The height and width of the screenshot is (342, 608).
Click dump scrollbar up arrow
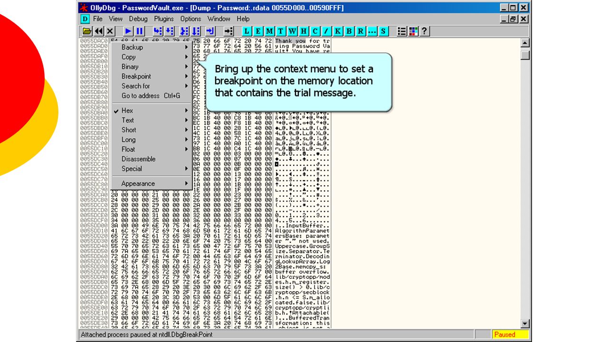point(525,43)
